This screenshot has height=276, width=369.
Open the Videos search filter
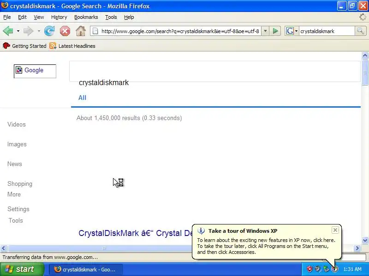point(17,124)
